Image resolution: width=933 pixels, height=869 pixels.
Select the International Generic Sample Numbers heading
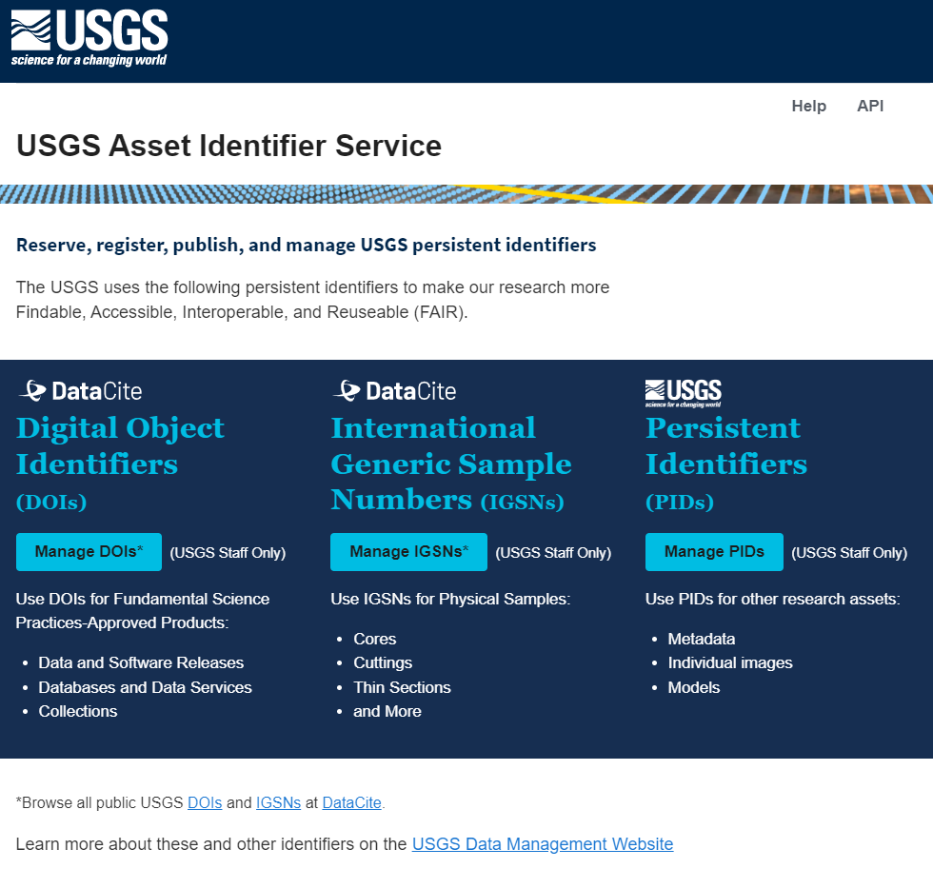click(451, 464)
